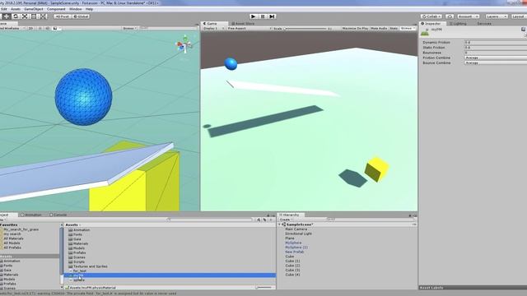
Task: Click save search star icon in Project panel
Action: click(271, 220)
